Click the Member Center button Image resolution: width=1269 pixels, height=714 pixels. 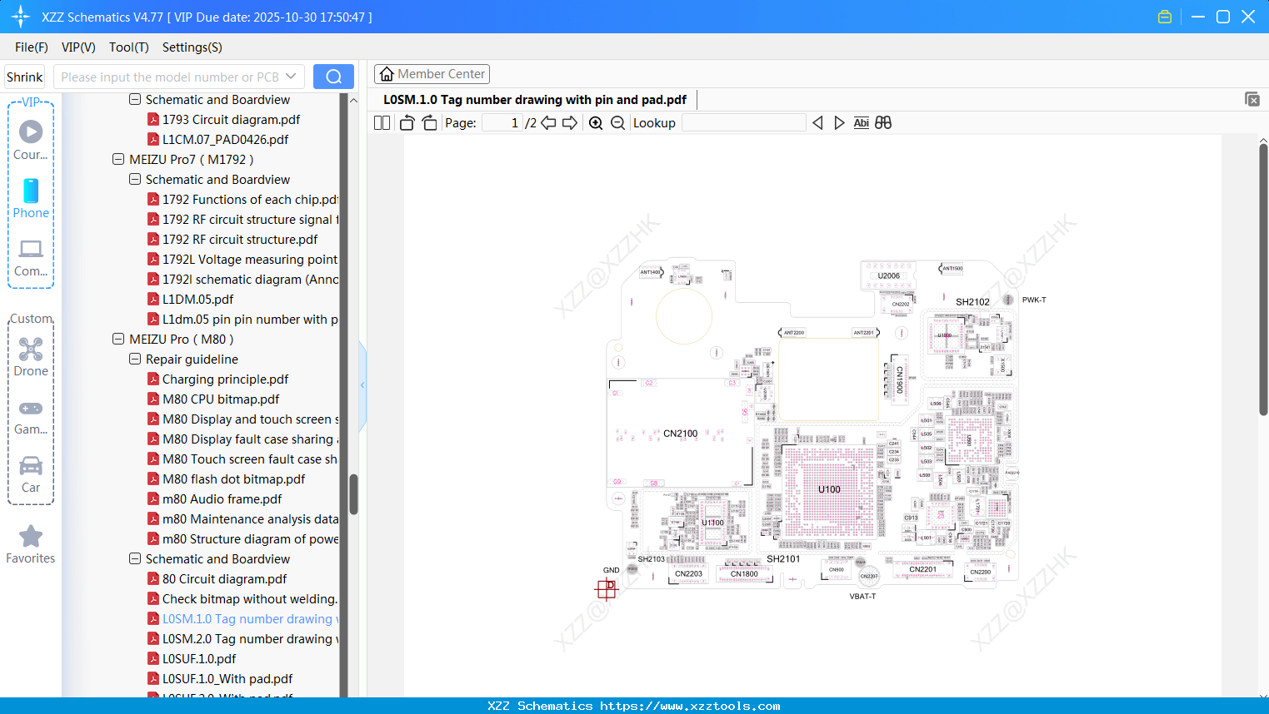pos(432,74)
